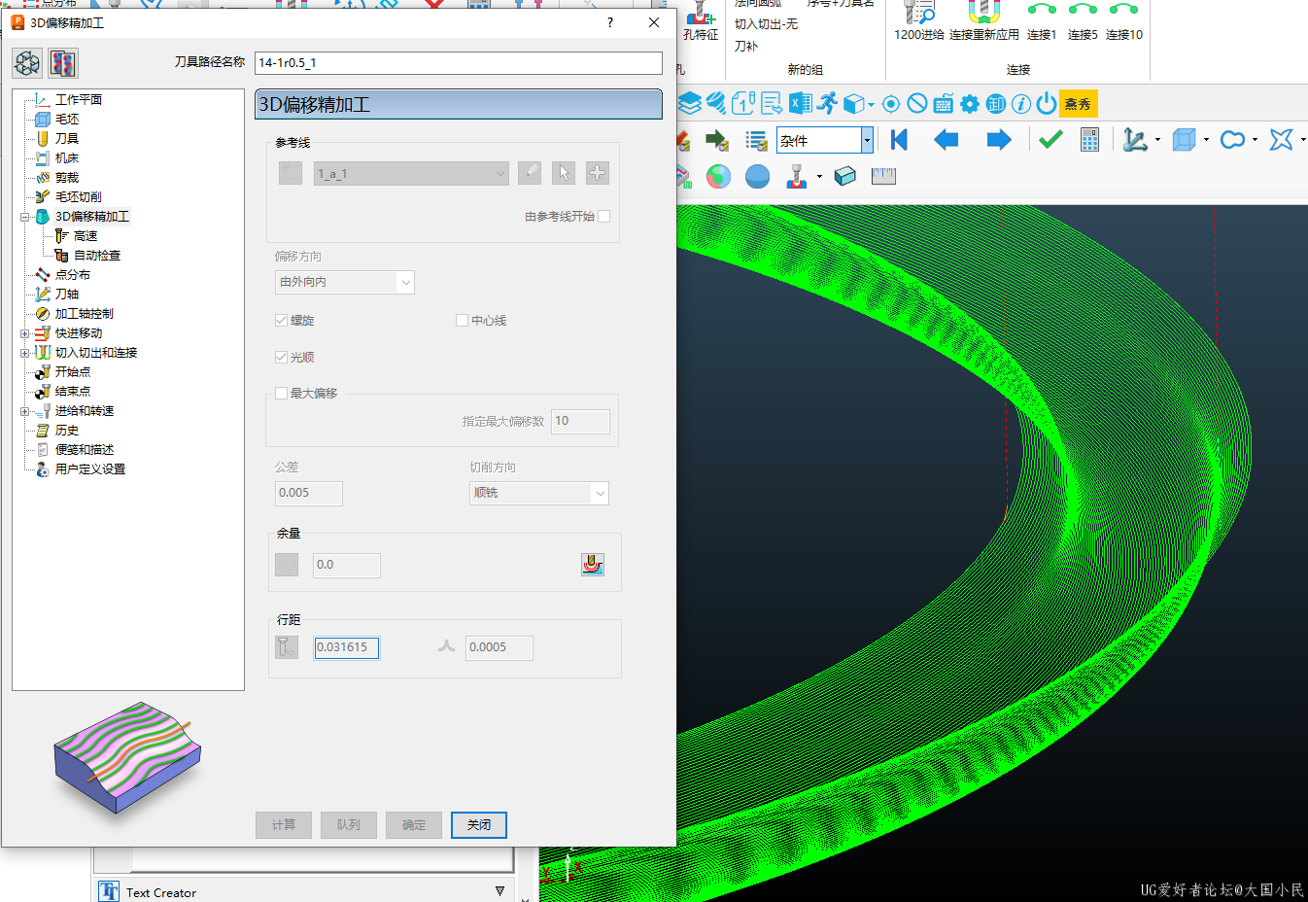Toggle the 由参考线开始 checkbox

point(604,216)
